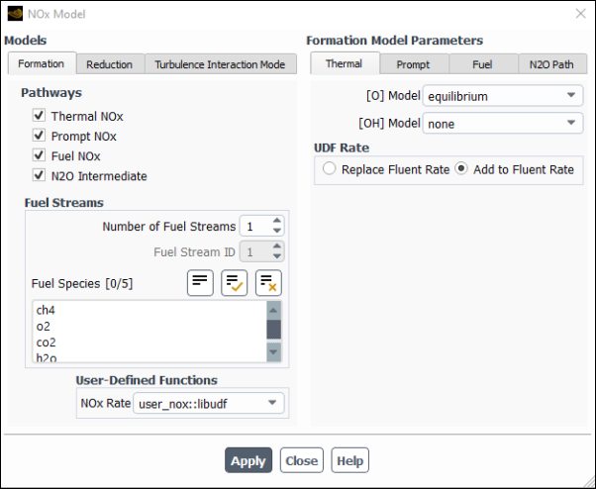The image size is (596, 489).
Task: Switch to the Prompt parameters tab
Action: pos(413,64)
